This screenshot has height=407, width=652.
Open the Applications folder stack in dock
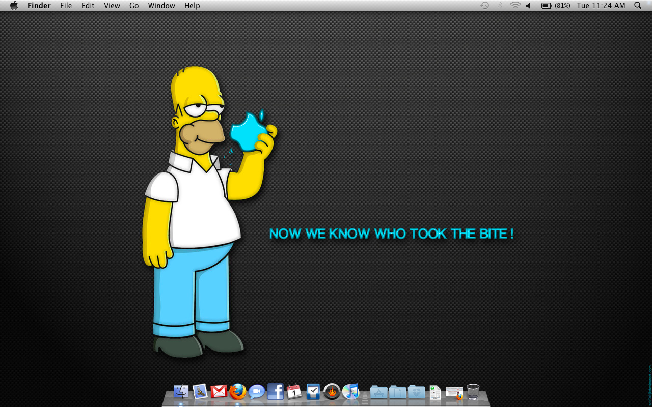pyautogui.click(x=378, y=392)
